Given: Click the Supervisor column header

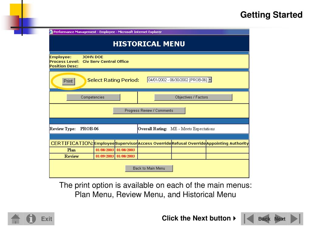Looking at the screenshot, I should [x=126, y=144].
